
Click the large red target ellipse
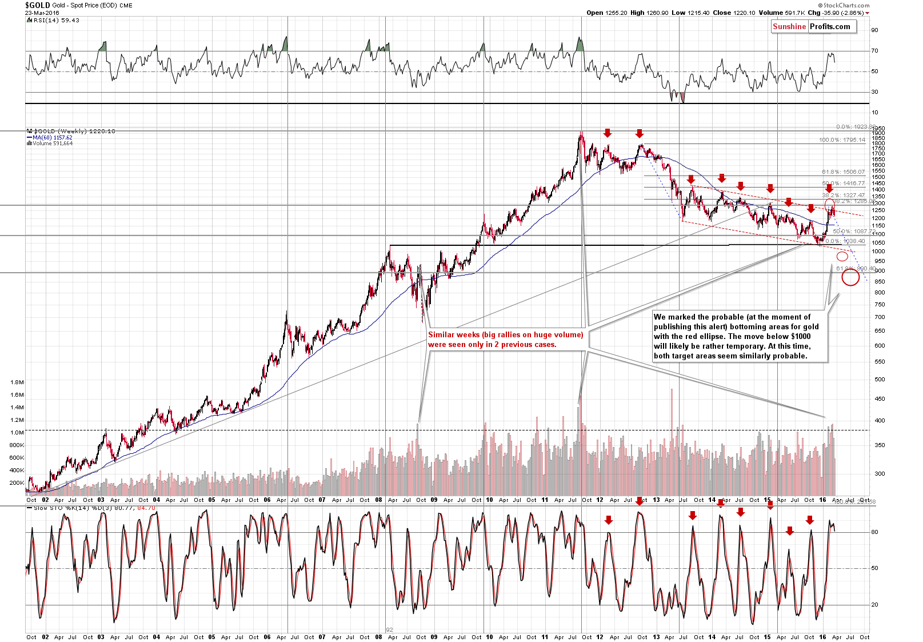850,277
